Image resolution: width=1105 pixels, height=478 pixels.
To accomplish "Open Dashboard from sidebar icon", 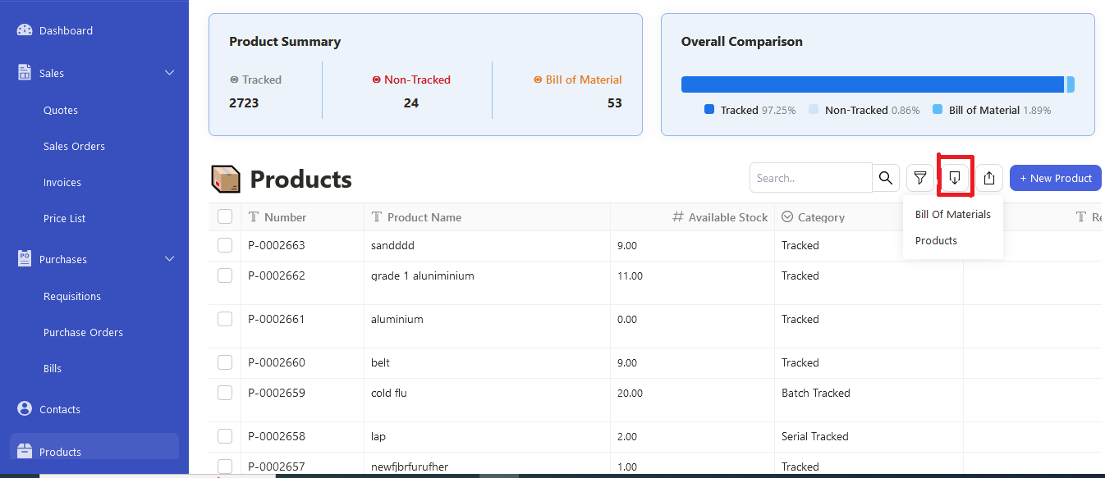I will (25, 30).
